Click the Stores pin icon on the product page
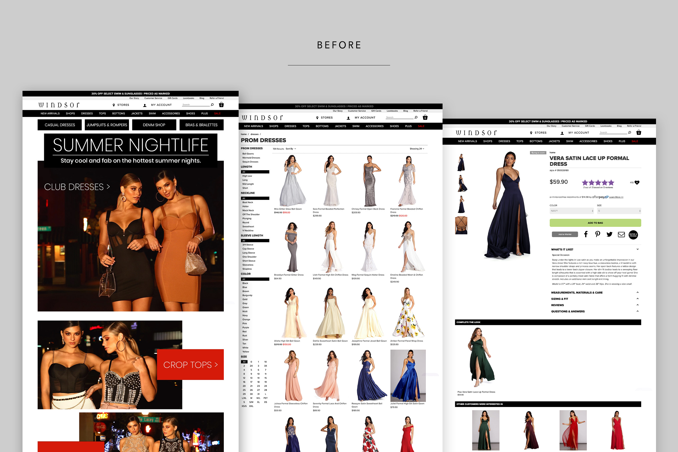The image size is (678, 452). pyautogui.click(x=531, y=133)
